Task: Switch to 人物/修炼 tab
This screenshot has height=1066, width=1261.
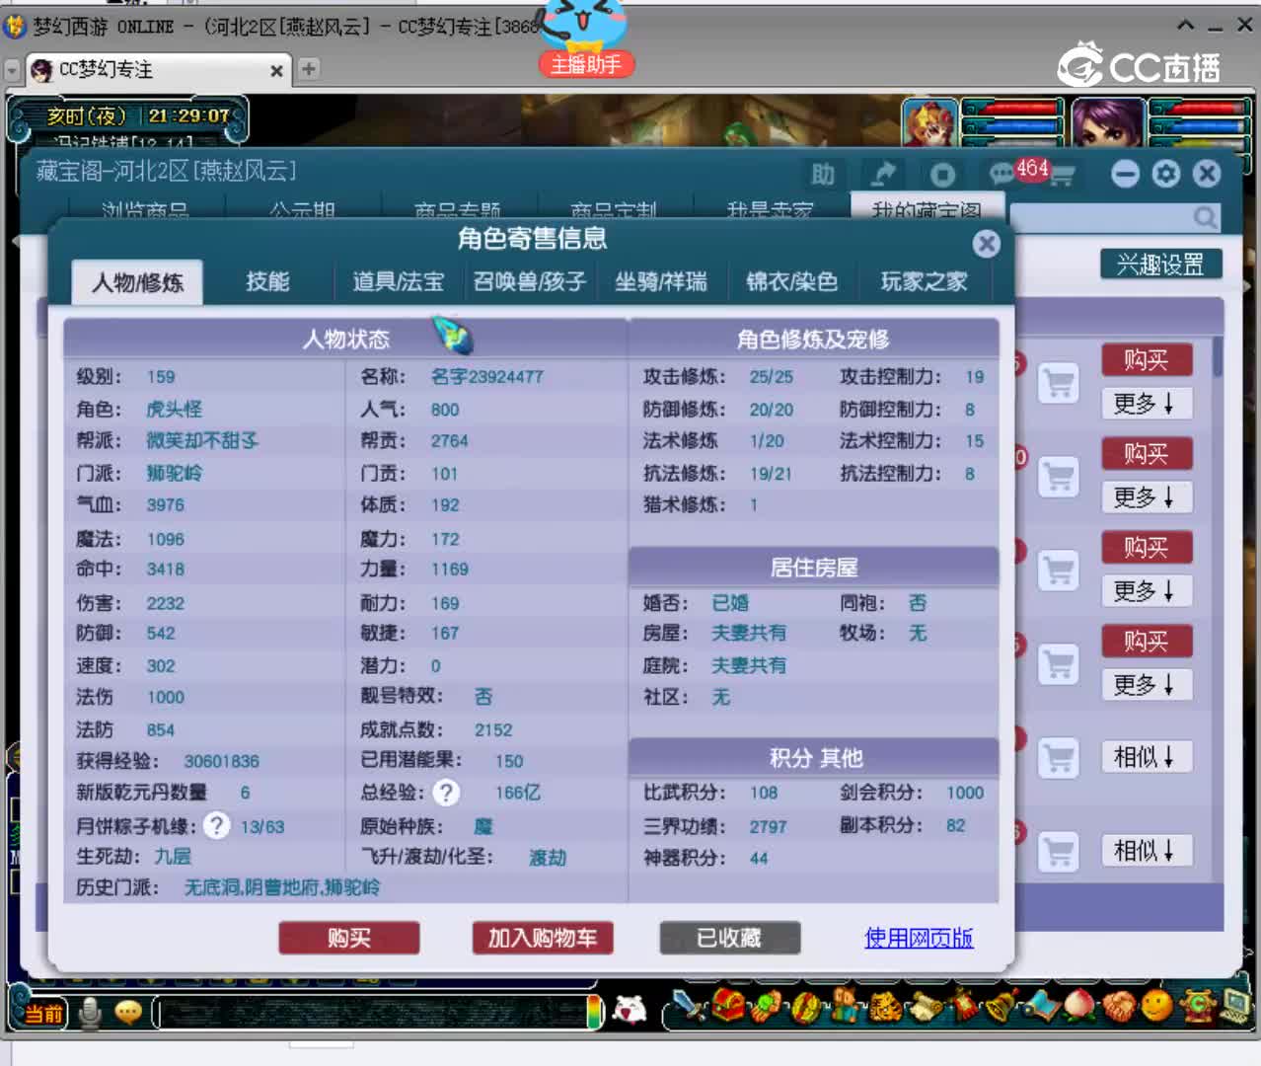Action: tap(137, 282)
